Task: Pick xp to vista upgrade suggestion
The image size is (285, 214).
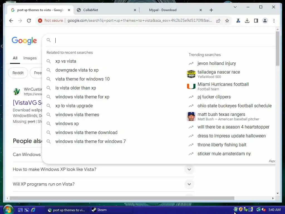Action: [x=74, y=106]
